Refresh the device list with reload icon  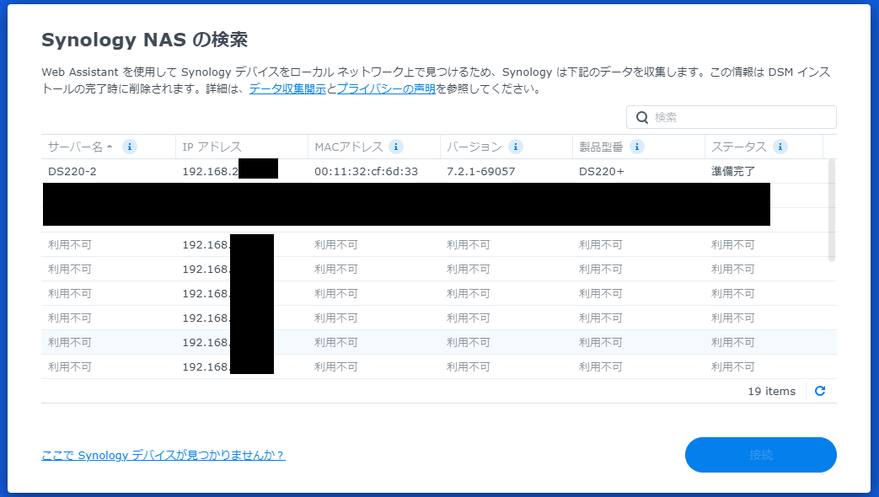click(x=819, y=391)
